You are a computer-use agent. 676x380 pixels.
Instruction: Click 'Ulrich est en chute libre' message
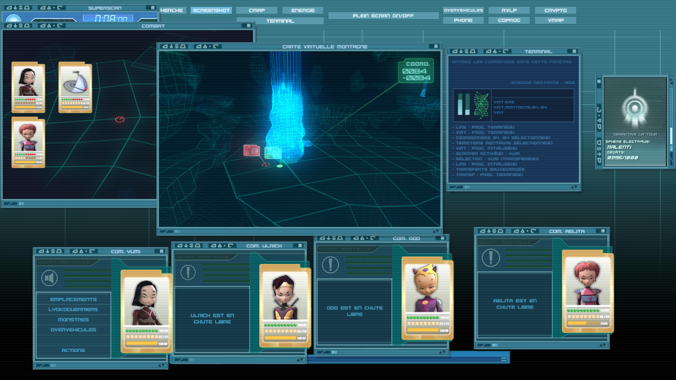point(212,318)
